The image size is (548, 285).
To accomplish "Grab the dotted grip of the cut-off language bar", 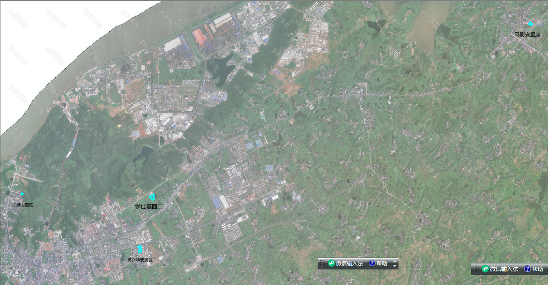I will click(475, 269).
